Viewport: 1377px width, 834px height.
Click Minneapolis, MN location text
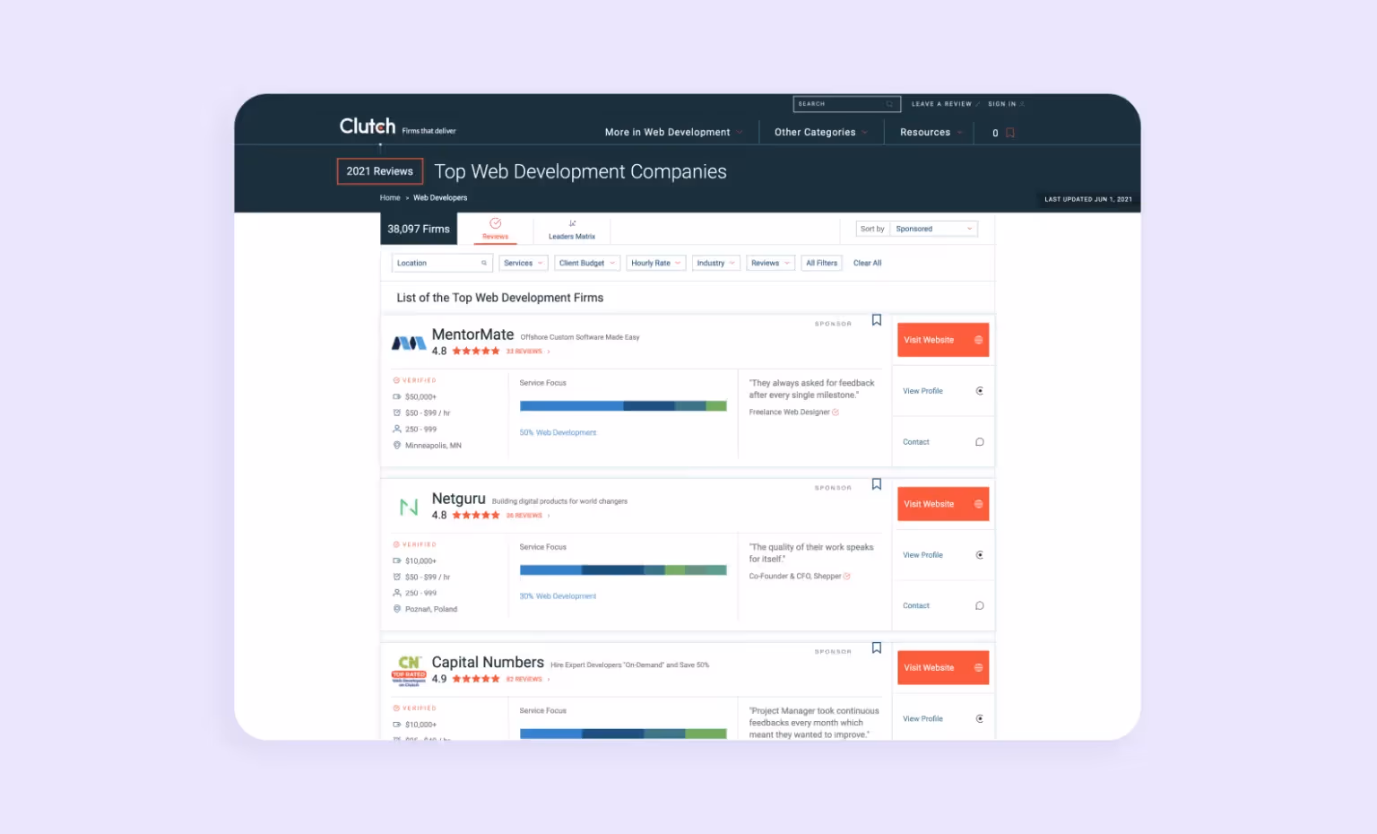(433, 446)
